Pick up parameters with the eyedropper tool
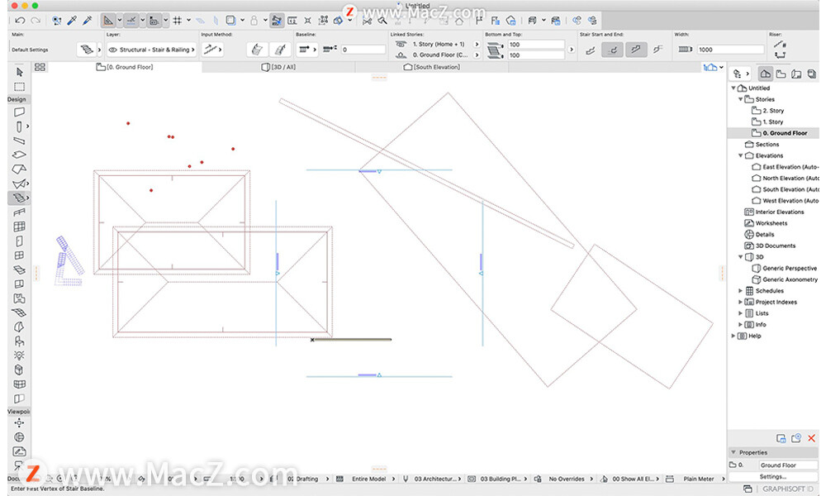The image size is (826, 496). tap(70, 20)
